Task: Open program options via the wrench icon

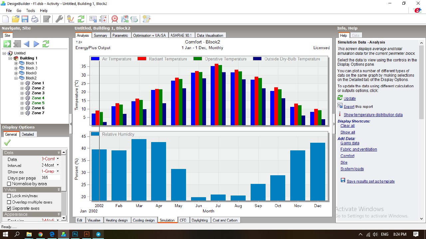Action: click(59, 19)
